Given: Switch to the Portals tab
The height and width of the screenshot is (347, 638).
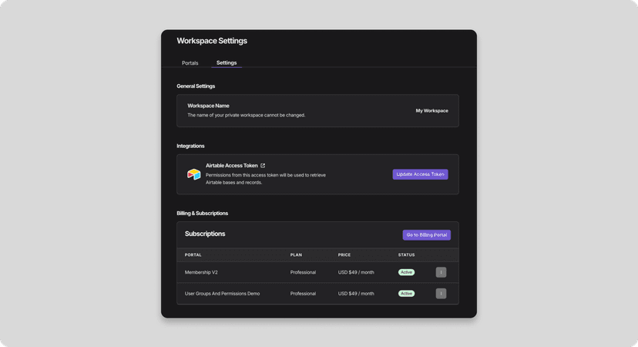Looking at the screenshot, I should (x=190, y=63).
